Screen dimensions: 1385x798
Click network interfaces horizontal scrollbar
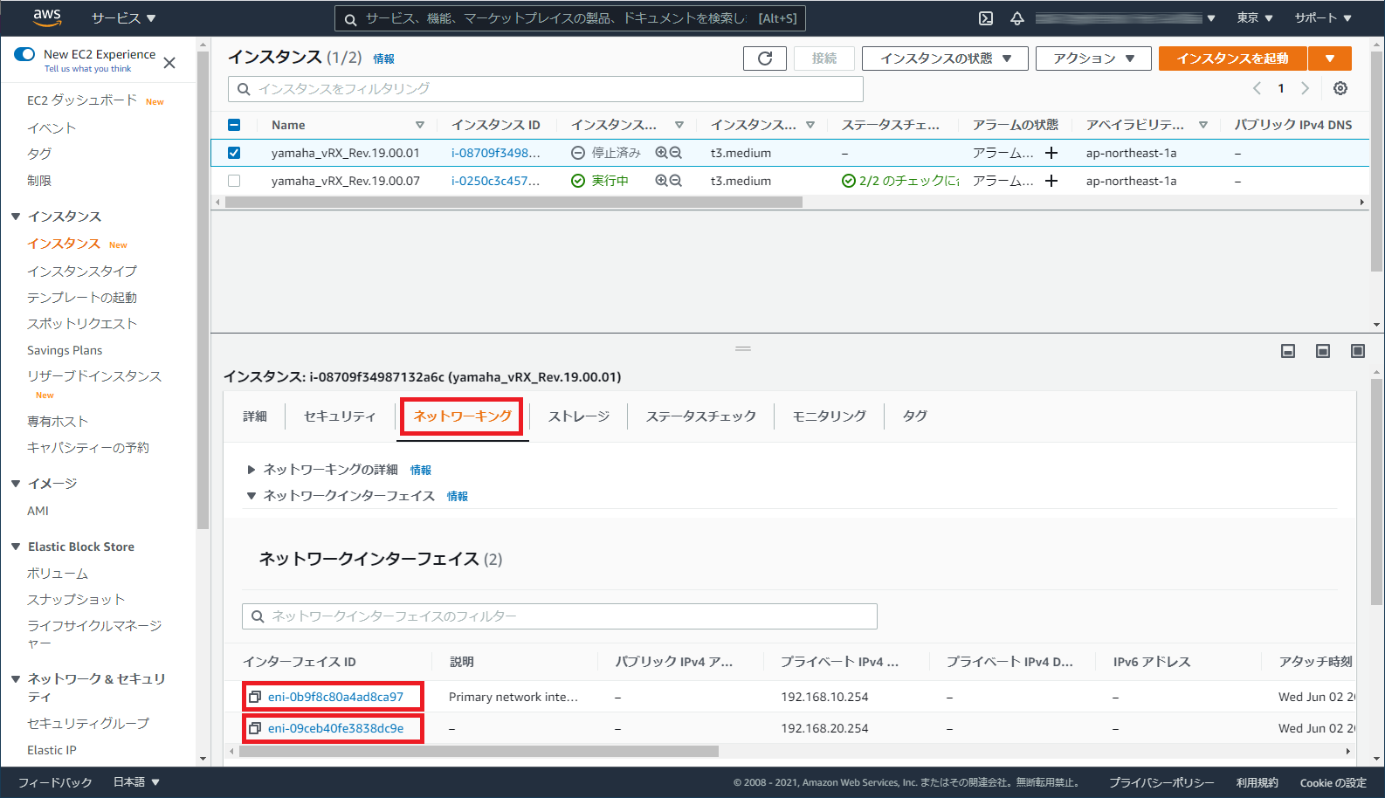point(479,751)
